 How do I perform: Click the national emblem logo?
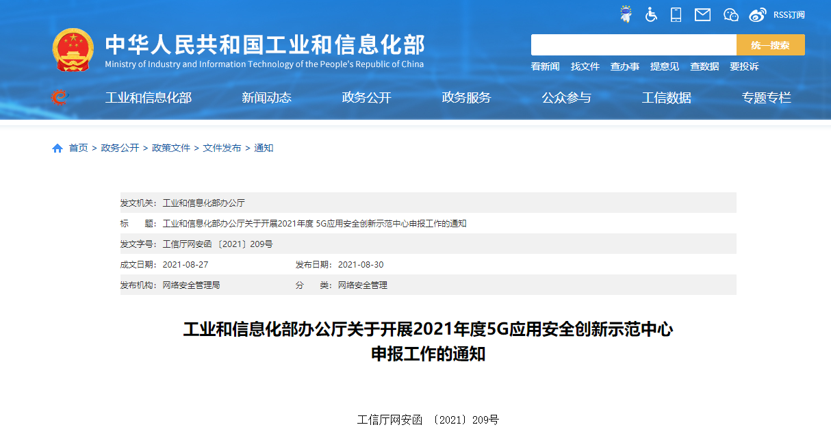pyautogui.click(x=73, y=50)
